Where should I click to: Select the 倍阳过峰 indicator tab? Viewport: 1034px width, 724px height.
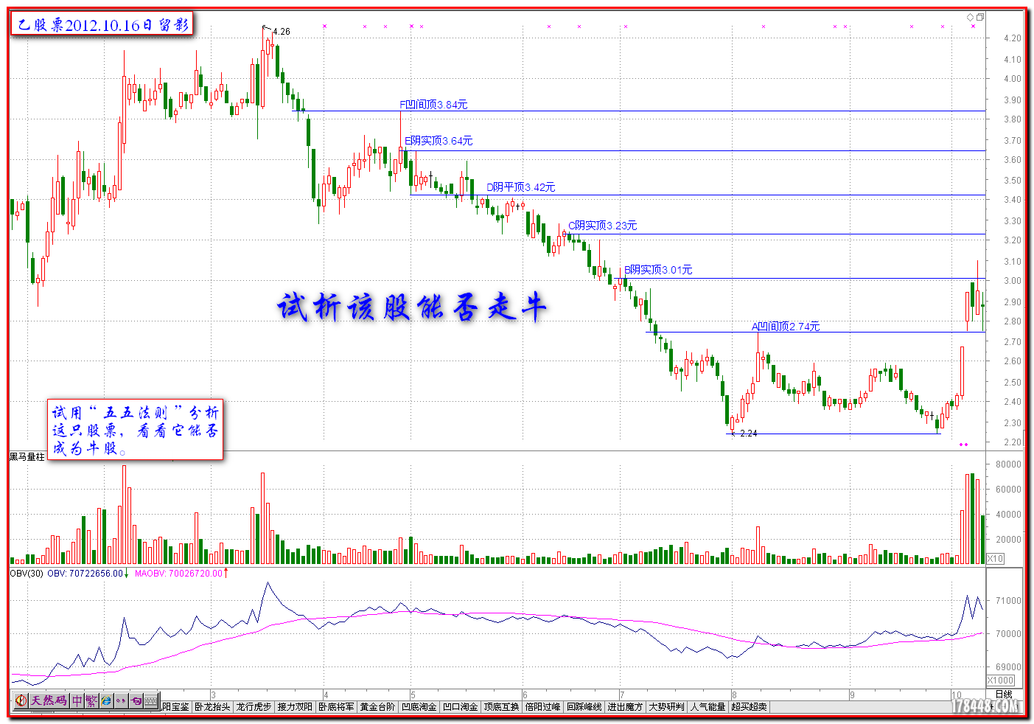pyautogui.click(x=542, y=706)
